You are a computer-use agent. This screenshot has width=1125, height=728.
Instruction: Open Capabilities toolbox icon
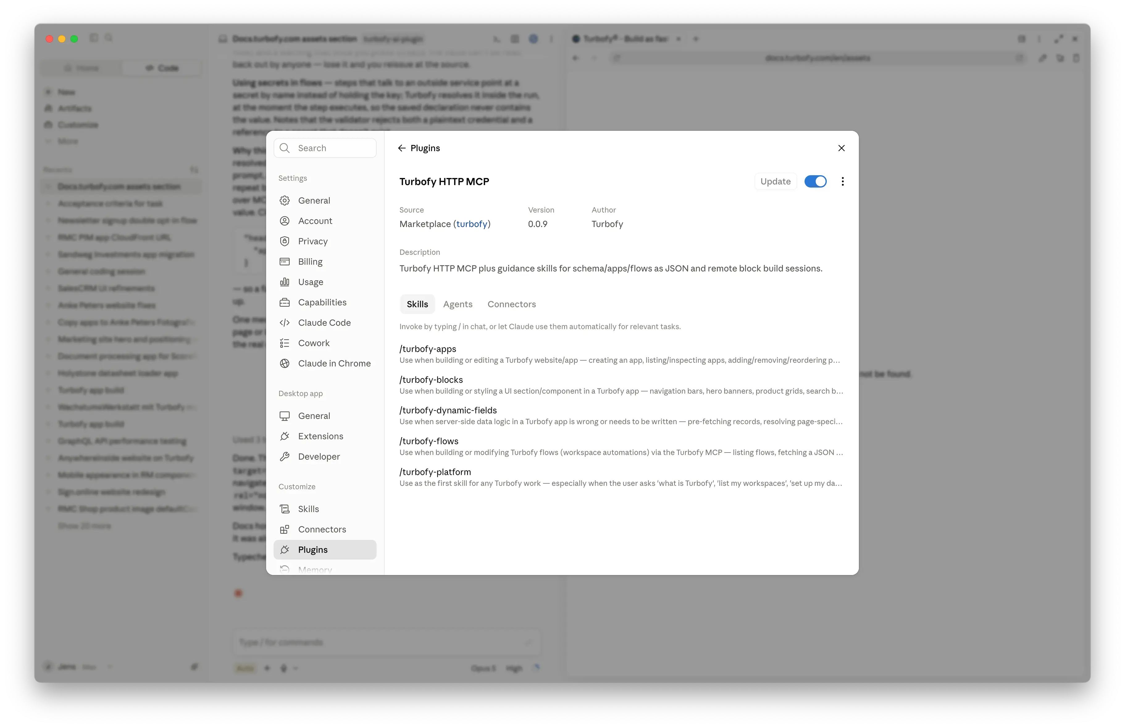point(285,302)
